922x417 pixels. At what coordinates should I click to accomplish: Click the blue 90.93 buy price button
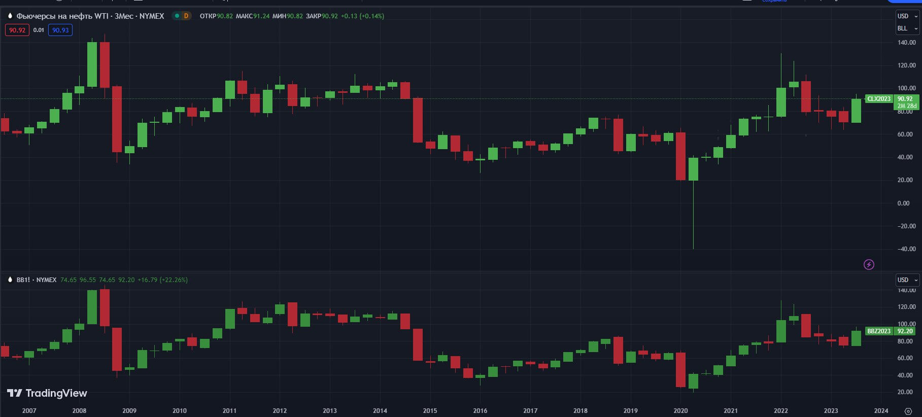click(x=60, y=30)
